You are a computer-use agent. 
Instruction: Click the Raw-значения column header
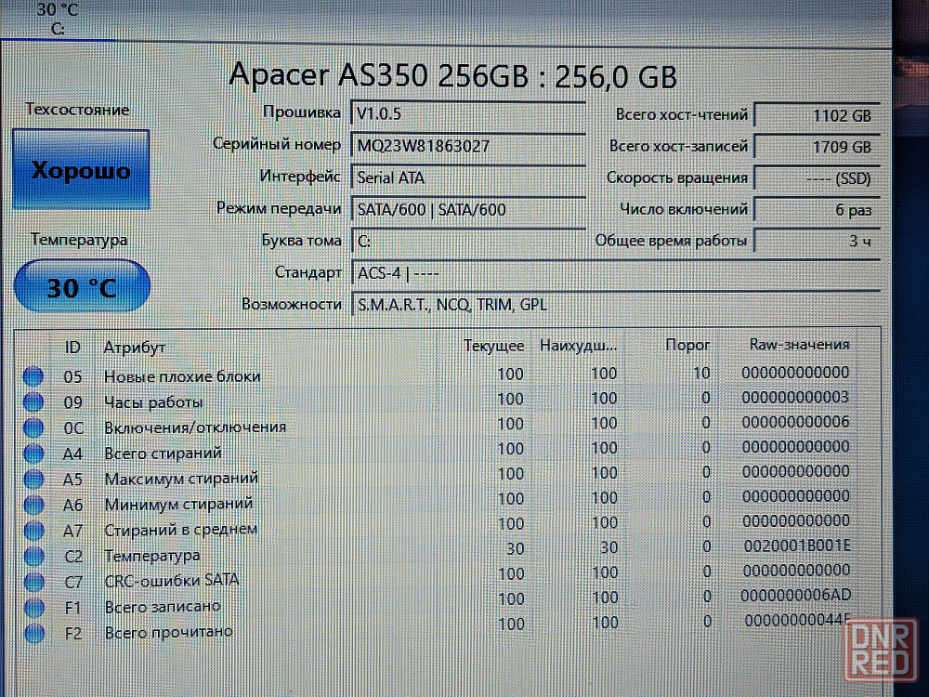pos(799,345)
